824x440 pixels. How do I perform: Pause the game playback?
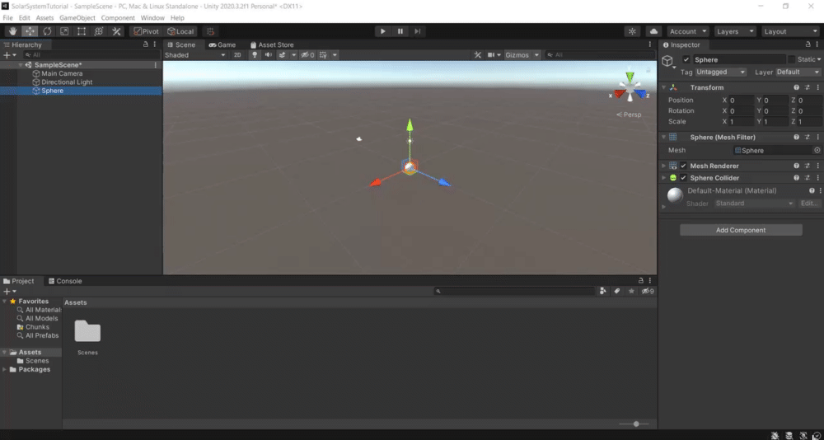400,31
